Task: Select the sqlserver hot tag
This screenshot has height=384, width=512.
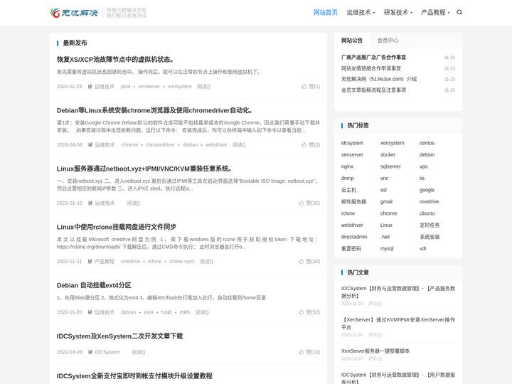Action: coord(390,166)
